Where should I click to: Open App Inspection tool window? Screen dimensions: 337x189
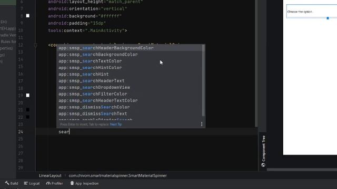[x=84, y=183]
